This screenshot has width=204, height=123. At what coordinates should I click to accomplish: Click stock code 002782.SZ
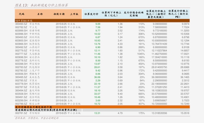pos(21,27)
